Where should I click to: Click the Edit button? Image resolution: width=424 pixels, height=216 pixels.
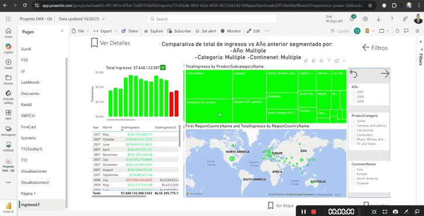[x=253, y=31]
